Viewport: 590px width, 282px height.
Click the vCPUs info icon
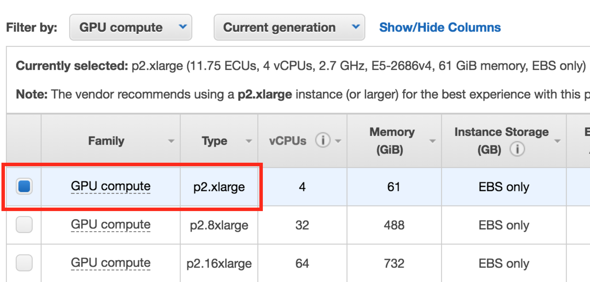click(x=323, y=140)
